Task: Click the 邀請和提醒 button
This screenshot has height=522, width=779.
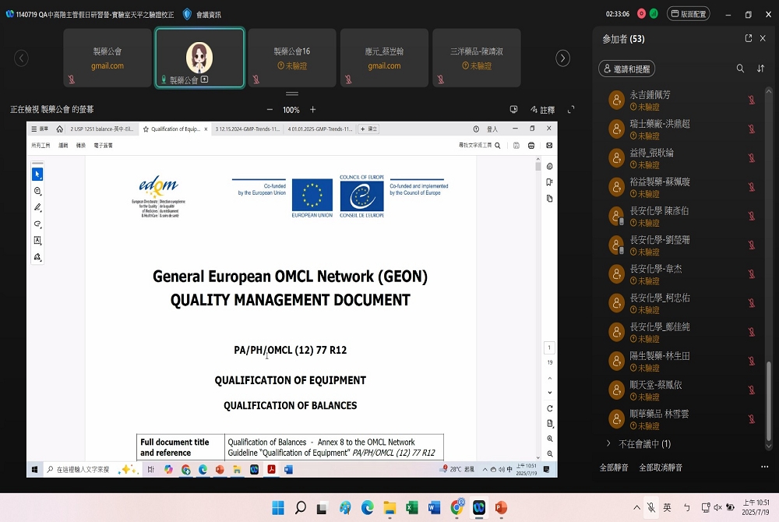Action: click(626, 69)
